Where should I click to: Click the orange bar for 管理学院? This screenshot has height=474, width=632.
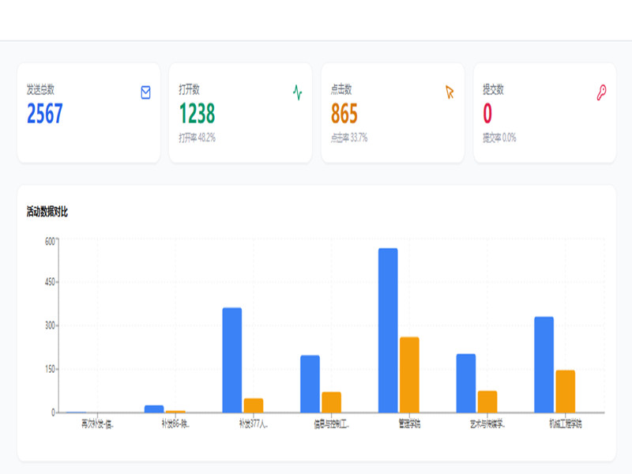tap(409, 374)
